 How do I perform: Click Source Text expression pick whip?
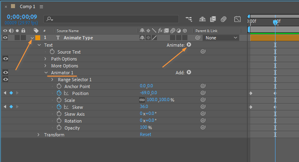(203, 51)
